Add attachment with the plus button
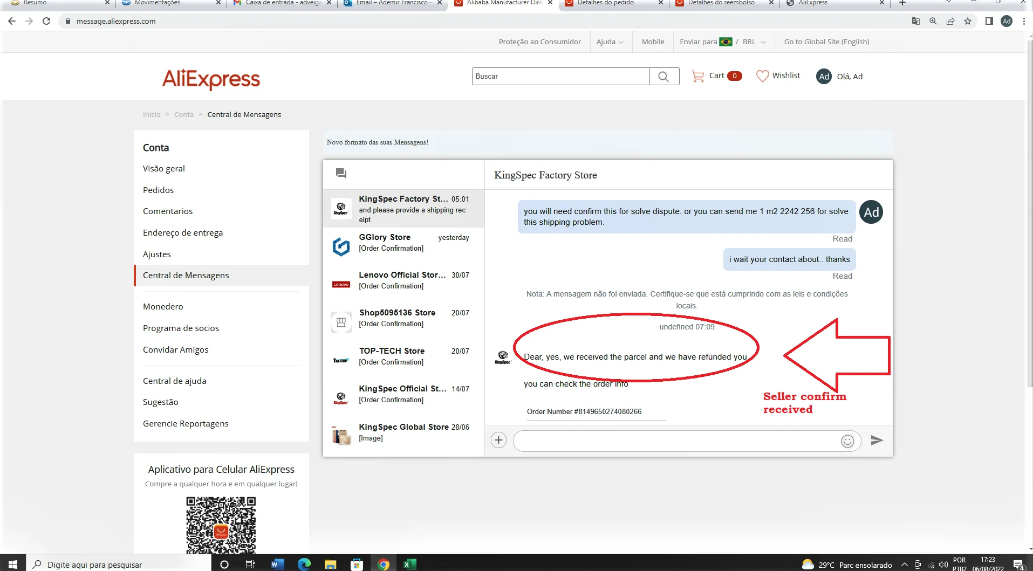Screen dimensions: 1033x571 coord(498,441)
